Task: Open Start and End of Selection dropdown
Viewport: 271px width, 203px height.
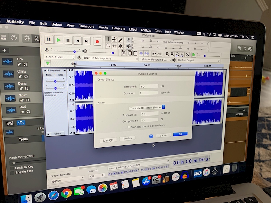Action: [x=139, y=165]
